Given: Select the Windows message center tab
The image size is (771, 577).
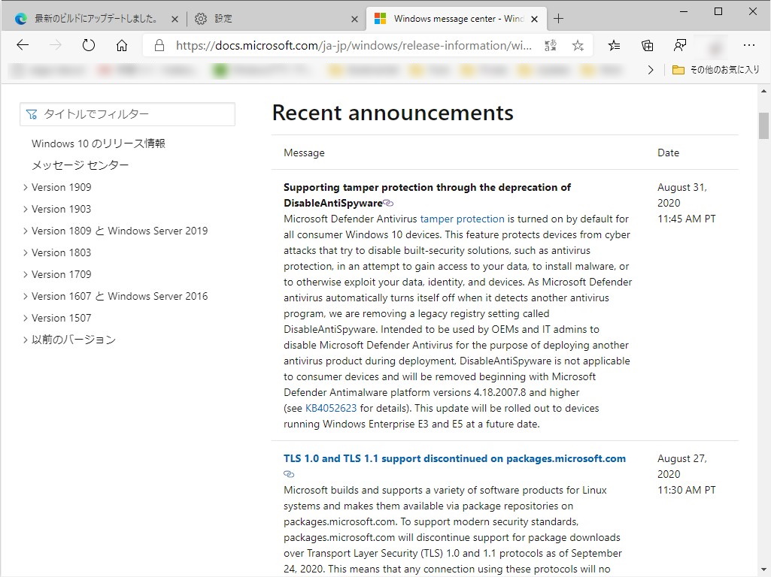Looking at the screenshot, I should click(457, 19).
